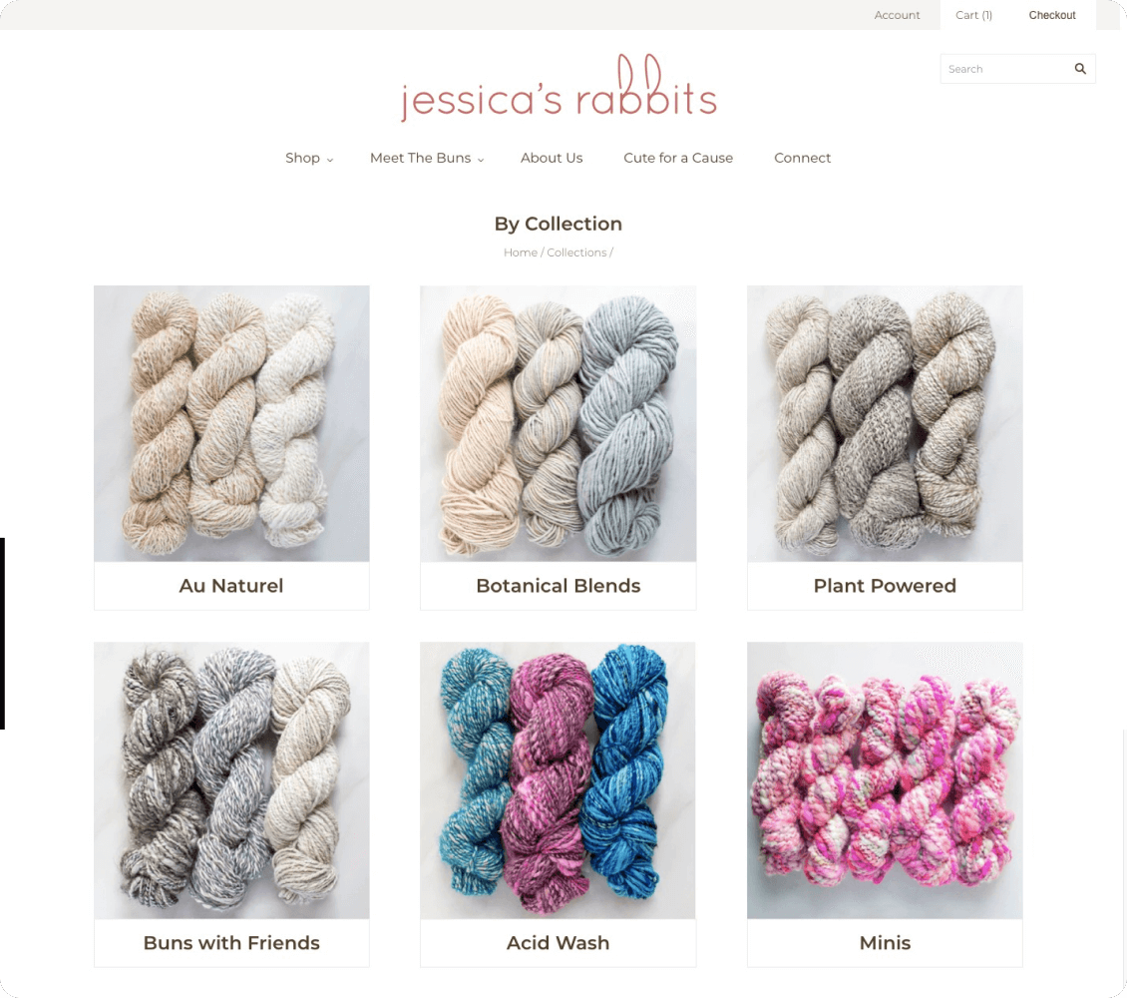Follow the Home breadcrumb link
1127x998 pixels.
tap(521, 252)
